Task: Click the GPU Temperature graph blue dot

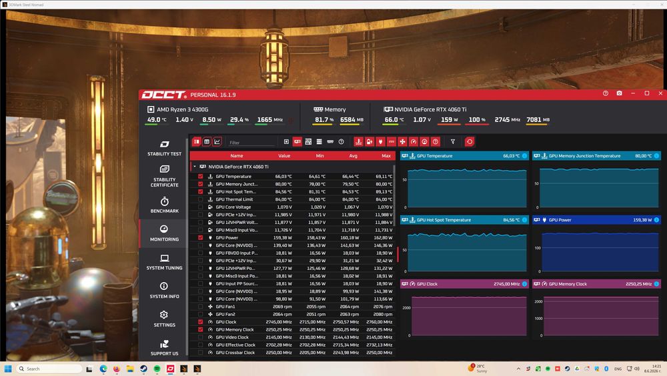Action: tap(524, 156)
